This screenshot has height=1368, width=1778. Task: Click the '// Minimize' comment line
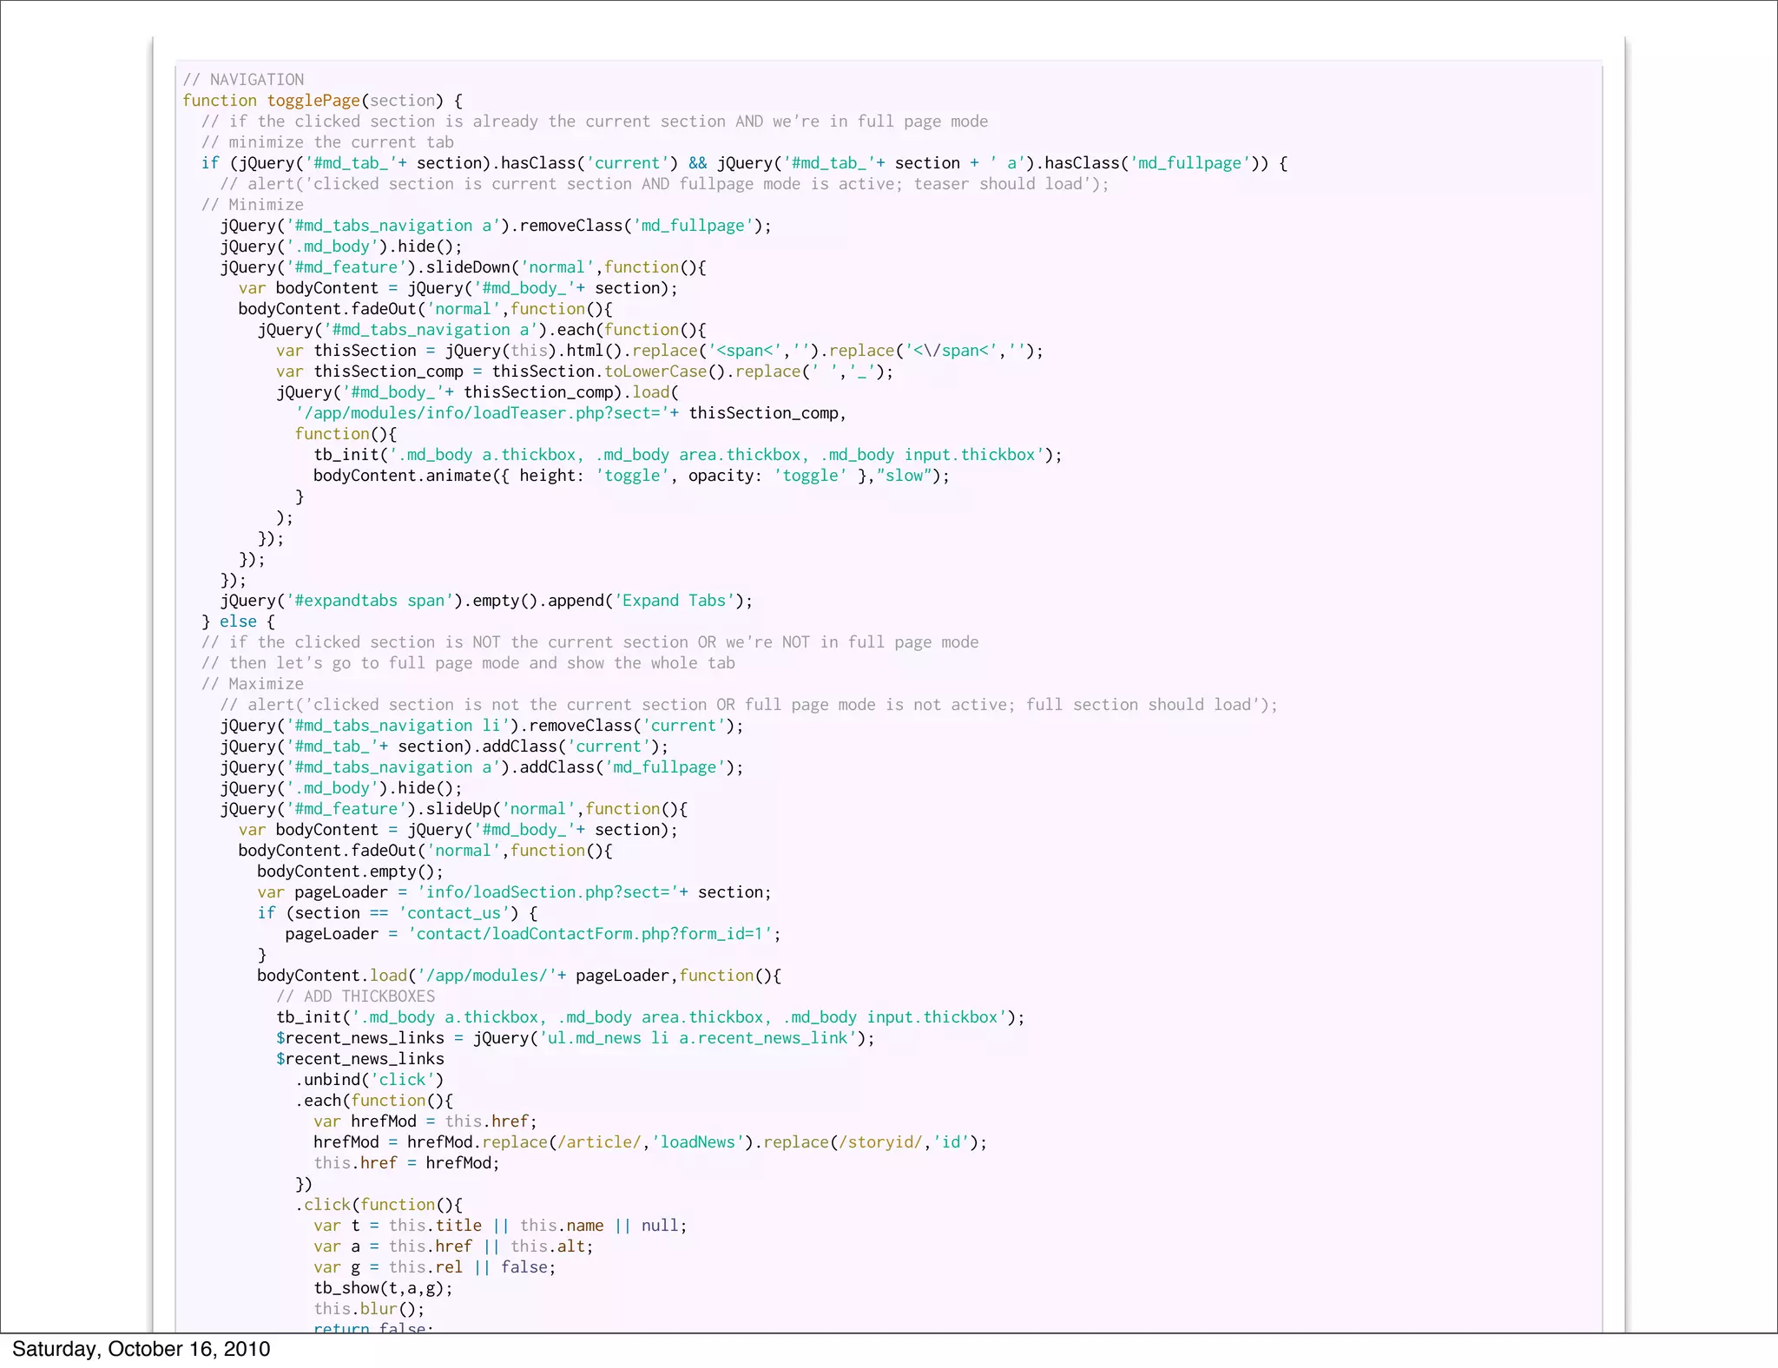[x=252, y=205]
